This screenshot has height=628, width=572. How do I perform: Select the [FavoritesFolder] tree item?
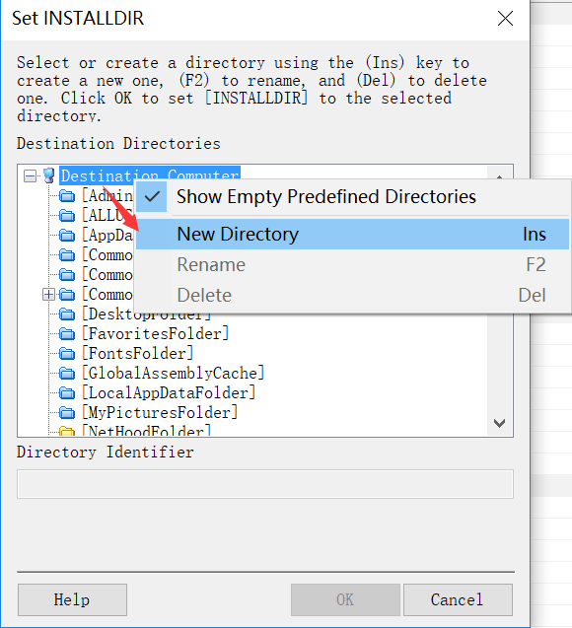156,333
